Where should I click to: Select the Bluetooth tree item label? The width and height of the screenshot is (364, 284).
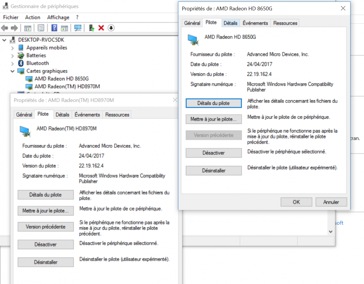click(x=37, y=63)
